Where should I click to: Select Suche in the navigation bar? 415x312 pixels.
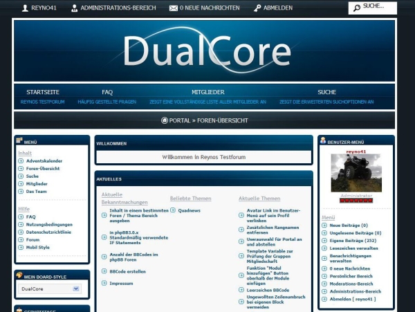(326, 92)
